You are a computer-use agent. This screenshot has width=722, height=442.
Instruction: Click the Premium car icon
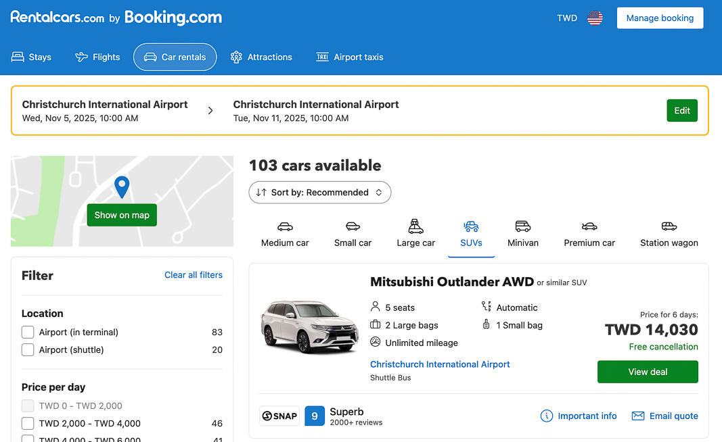(589, 226)
